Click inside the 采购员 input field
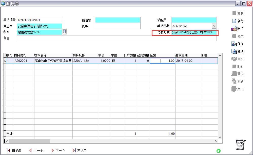Viewport: 253px width, 155px height. click(194, 20)
